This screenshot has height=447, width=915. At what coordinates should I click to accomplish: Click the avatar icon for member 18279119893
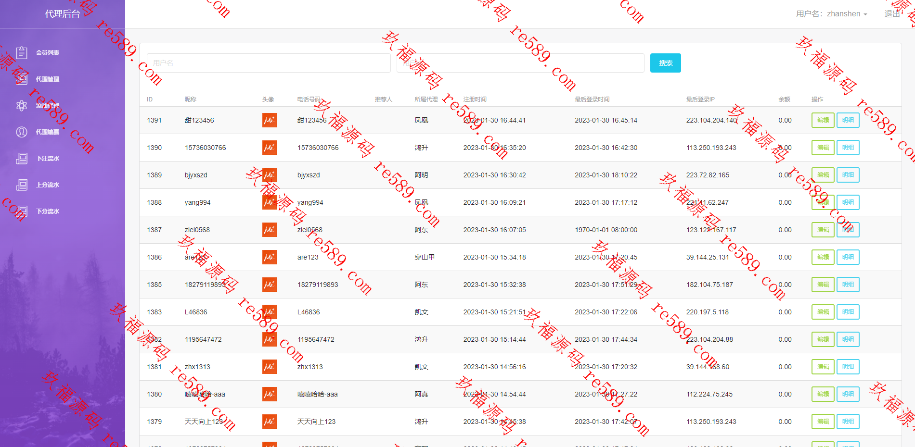[x=270, y=285]
